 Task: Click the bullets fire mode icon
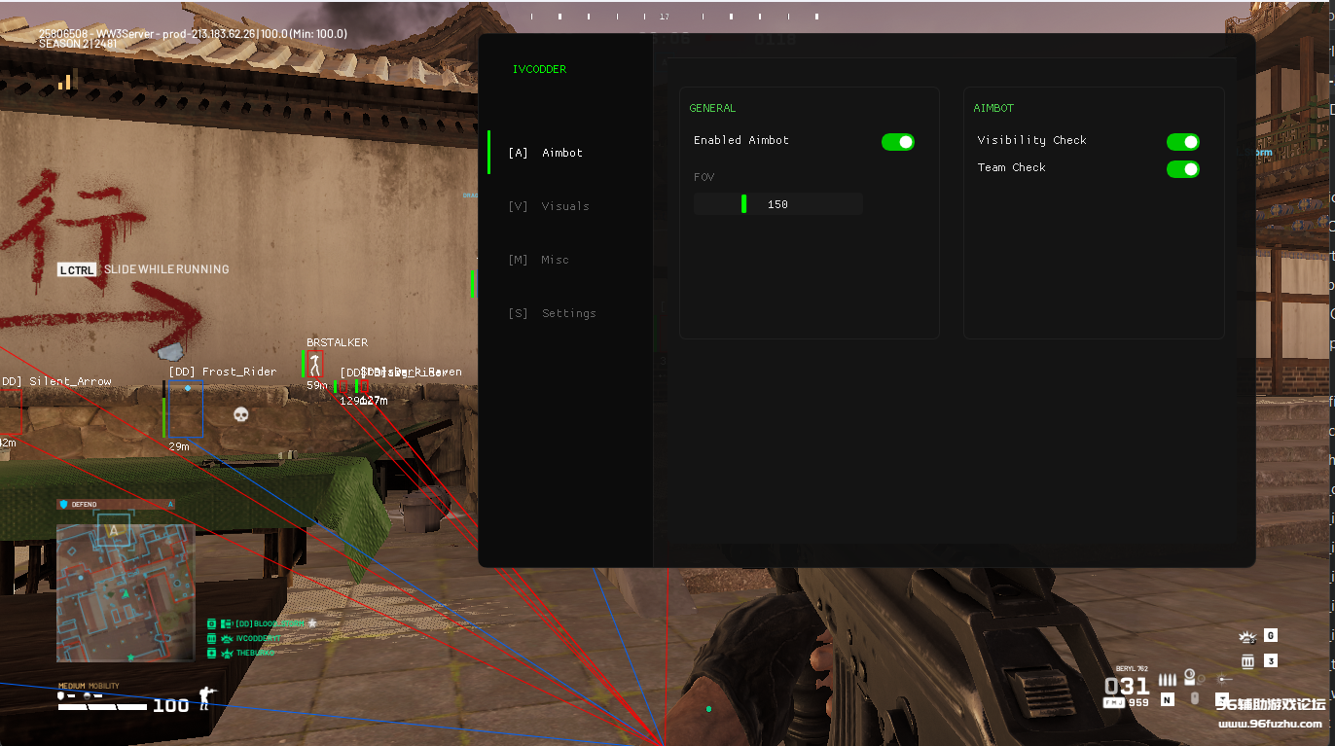(1168, 680)
